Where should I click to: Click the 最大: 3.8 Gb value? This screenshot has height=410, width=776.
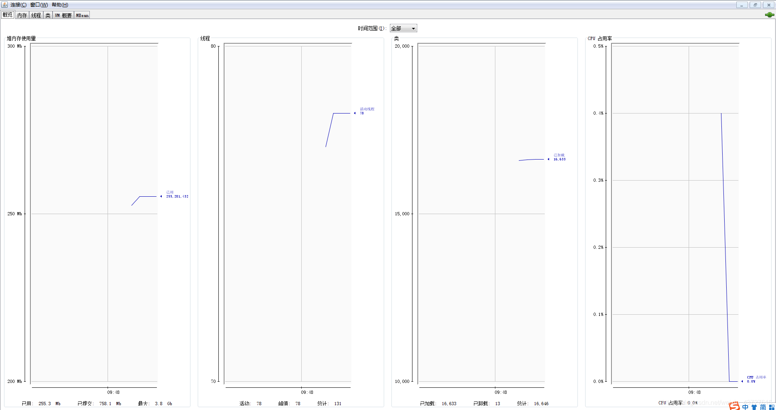coord(155,404)
